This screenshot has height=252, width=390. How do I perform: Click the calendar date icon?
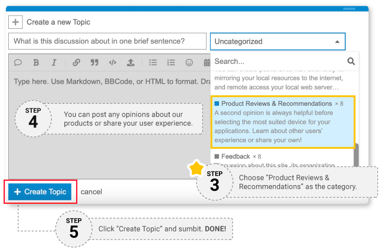click(207, 62)
